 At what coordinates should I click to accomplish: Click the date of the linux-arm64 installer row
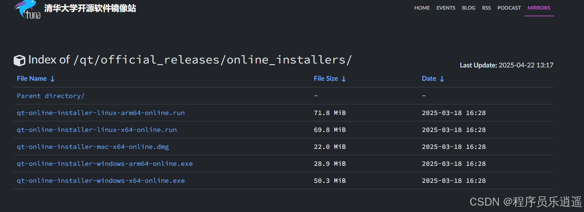[454, 113]
